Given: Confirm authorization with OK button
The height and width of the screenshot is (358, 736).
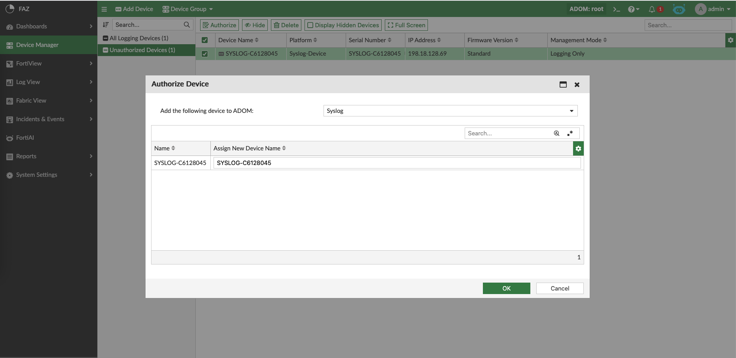Looking at the screenshot, I should [506, 289].
